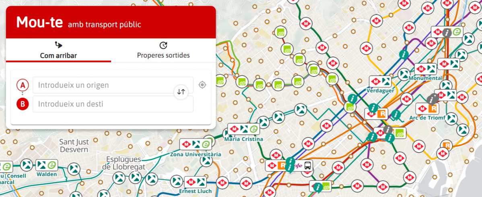Click the info icon near Verdaguer
The image size is (482, 197).
[x=353, y=98]
